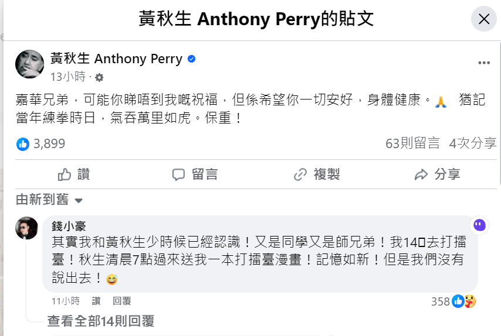The image size is (501, 336).
Task: View the 358 reactions on the comment
Action: pyautogui.click(x=453, y=301)
